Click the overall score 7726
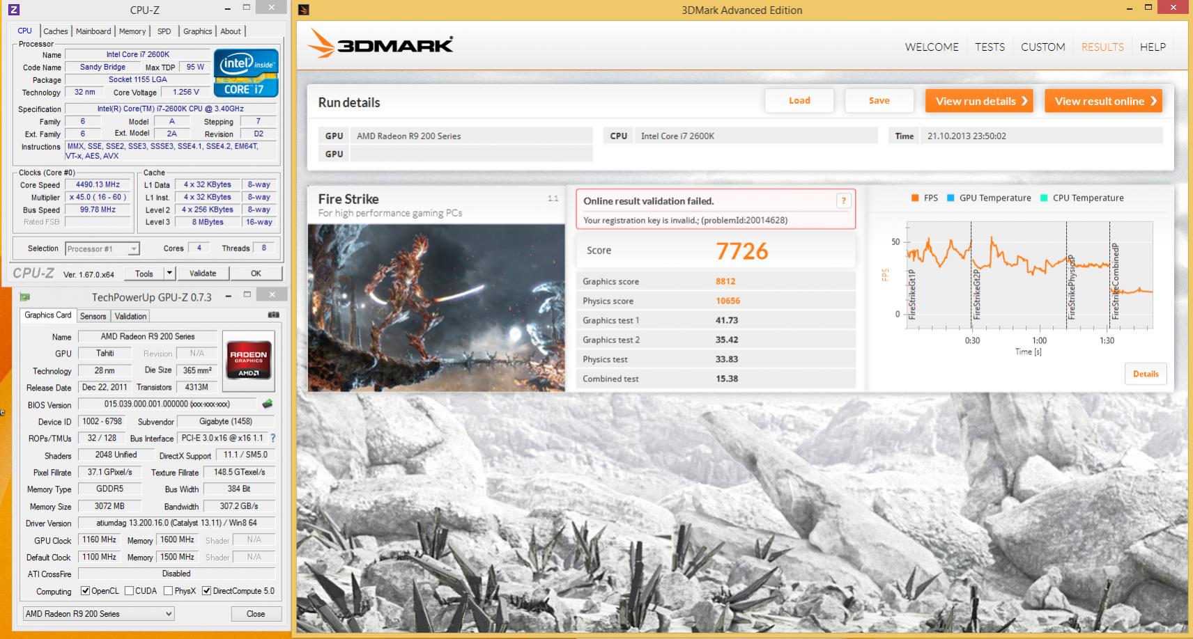The image size is (1193, 639). pyautogui.click(x=742, y=251)
